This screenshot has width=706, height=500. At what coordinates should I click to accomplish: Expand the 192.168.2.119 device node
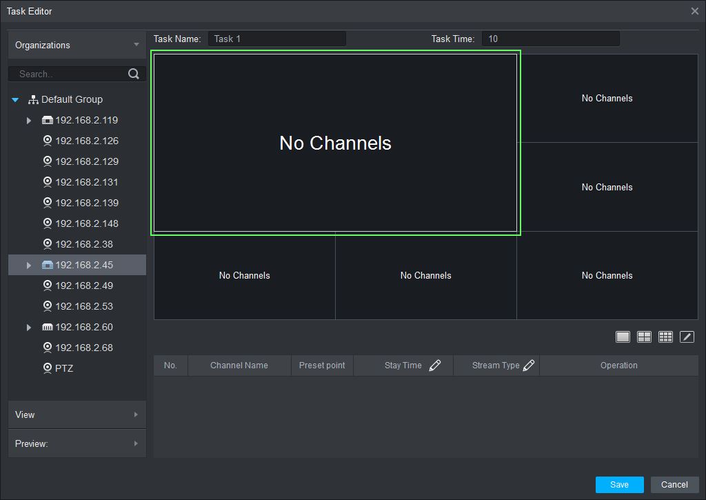pos(29,121)
